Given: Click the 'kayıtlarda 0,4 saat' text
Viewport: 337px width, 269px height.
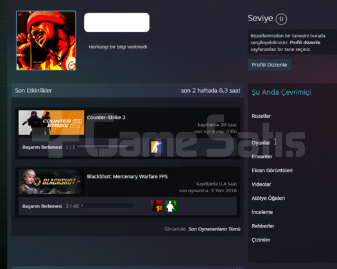Looking at the screenshot, I should click(216, 184).
